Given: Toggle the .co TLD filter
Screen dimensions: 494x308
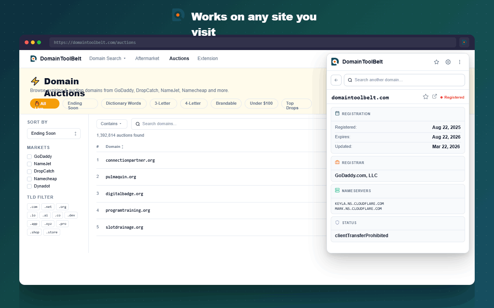Looking at the screenshot, I should click(x=58, y=215).
